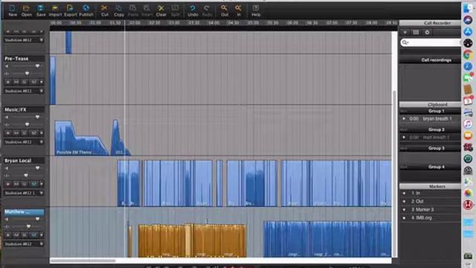Select the Music/FX track name label
Image resolution: width=476 pixels, height=268 pixels.
(24, 109)
